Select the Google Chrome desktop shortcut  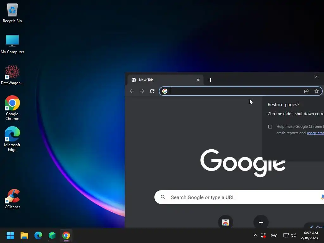pyautogui.click(x=12, y=108)
